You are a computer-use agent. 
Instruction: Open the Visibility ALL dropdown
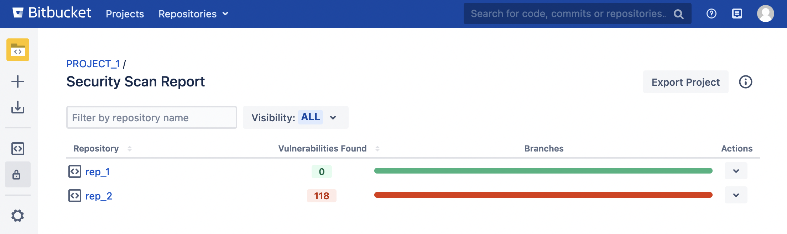(x=295, y=117)
